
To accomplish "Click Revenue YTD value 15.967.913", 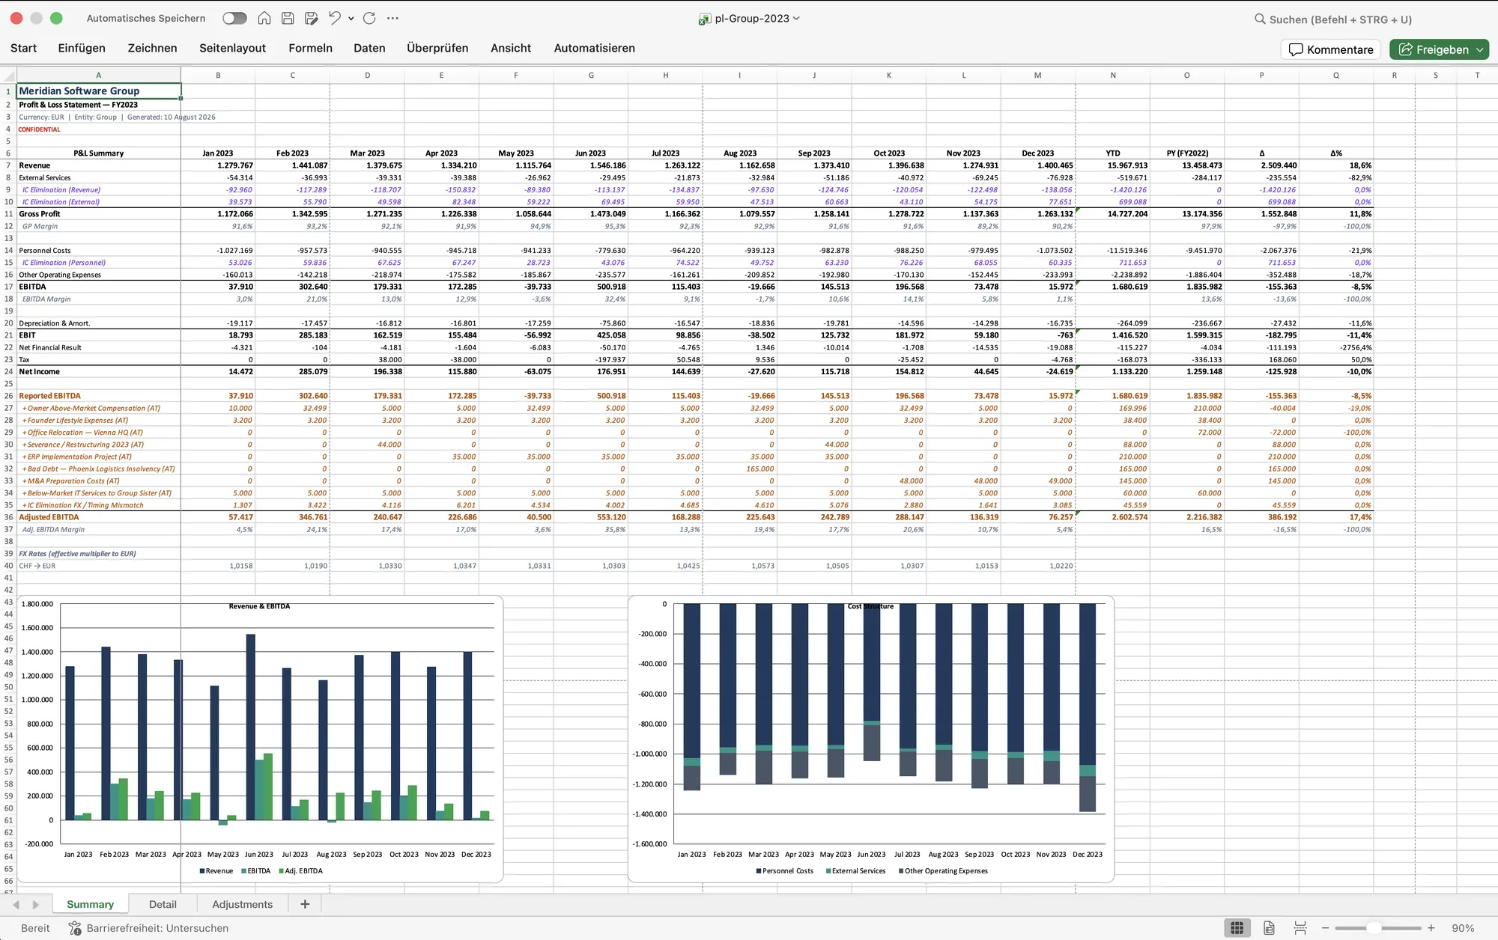I will point(1113,165).
